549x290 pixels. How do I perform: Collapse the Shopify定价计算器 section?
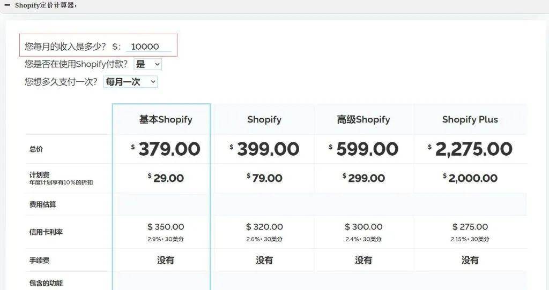[x=7, y=5]
